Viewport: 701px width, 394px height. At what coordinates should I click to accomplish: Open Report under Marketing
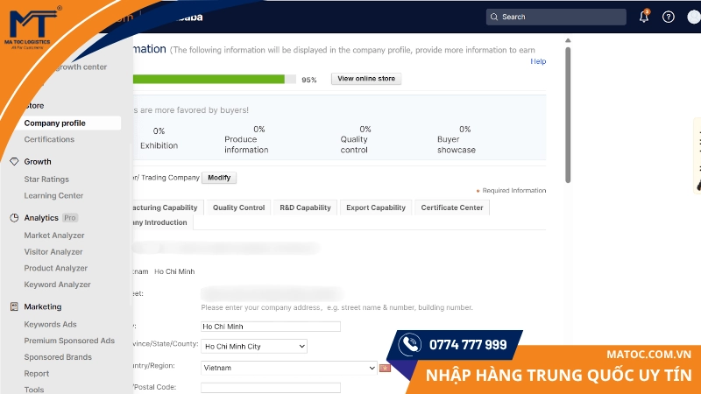coord(37,374)
